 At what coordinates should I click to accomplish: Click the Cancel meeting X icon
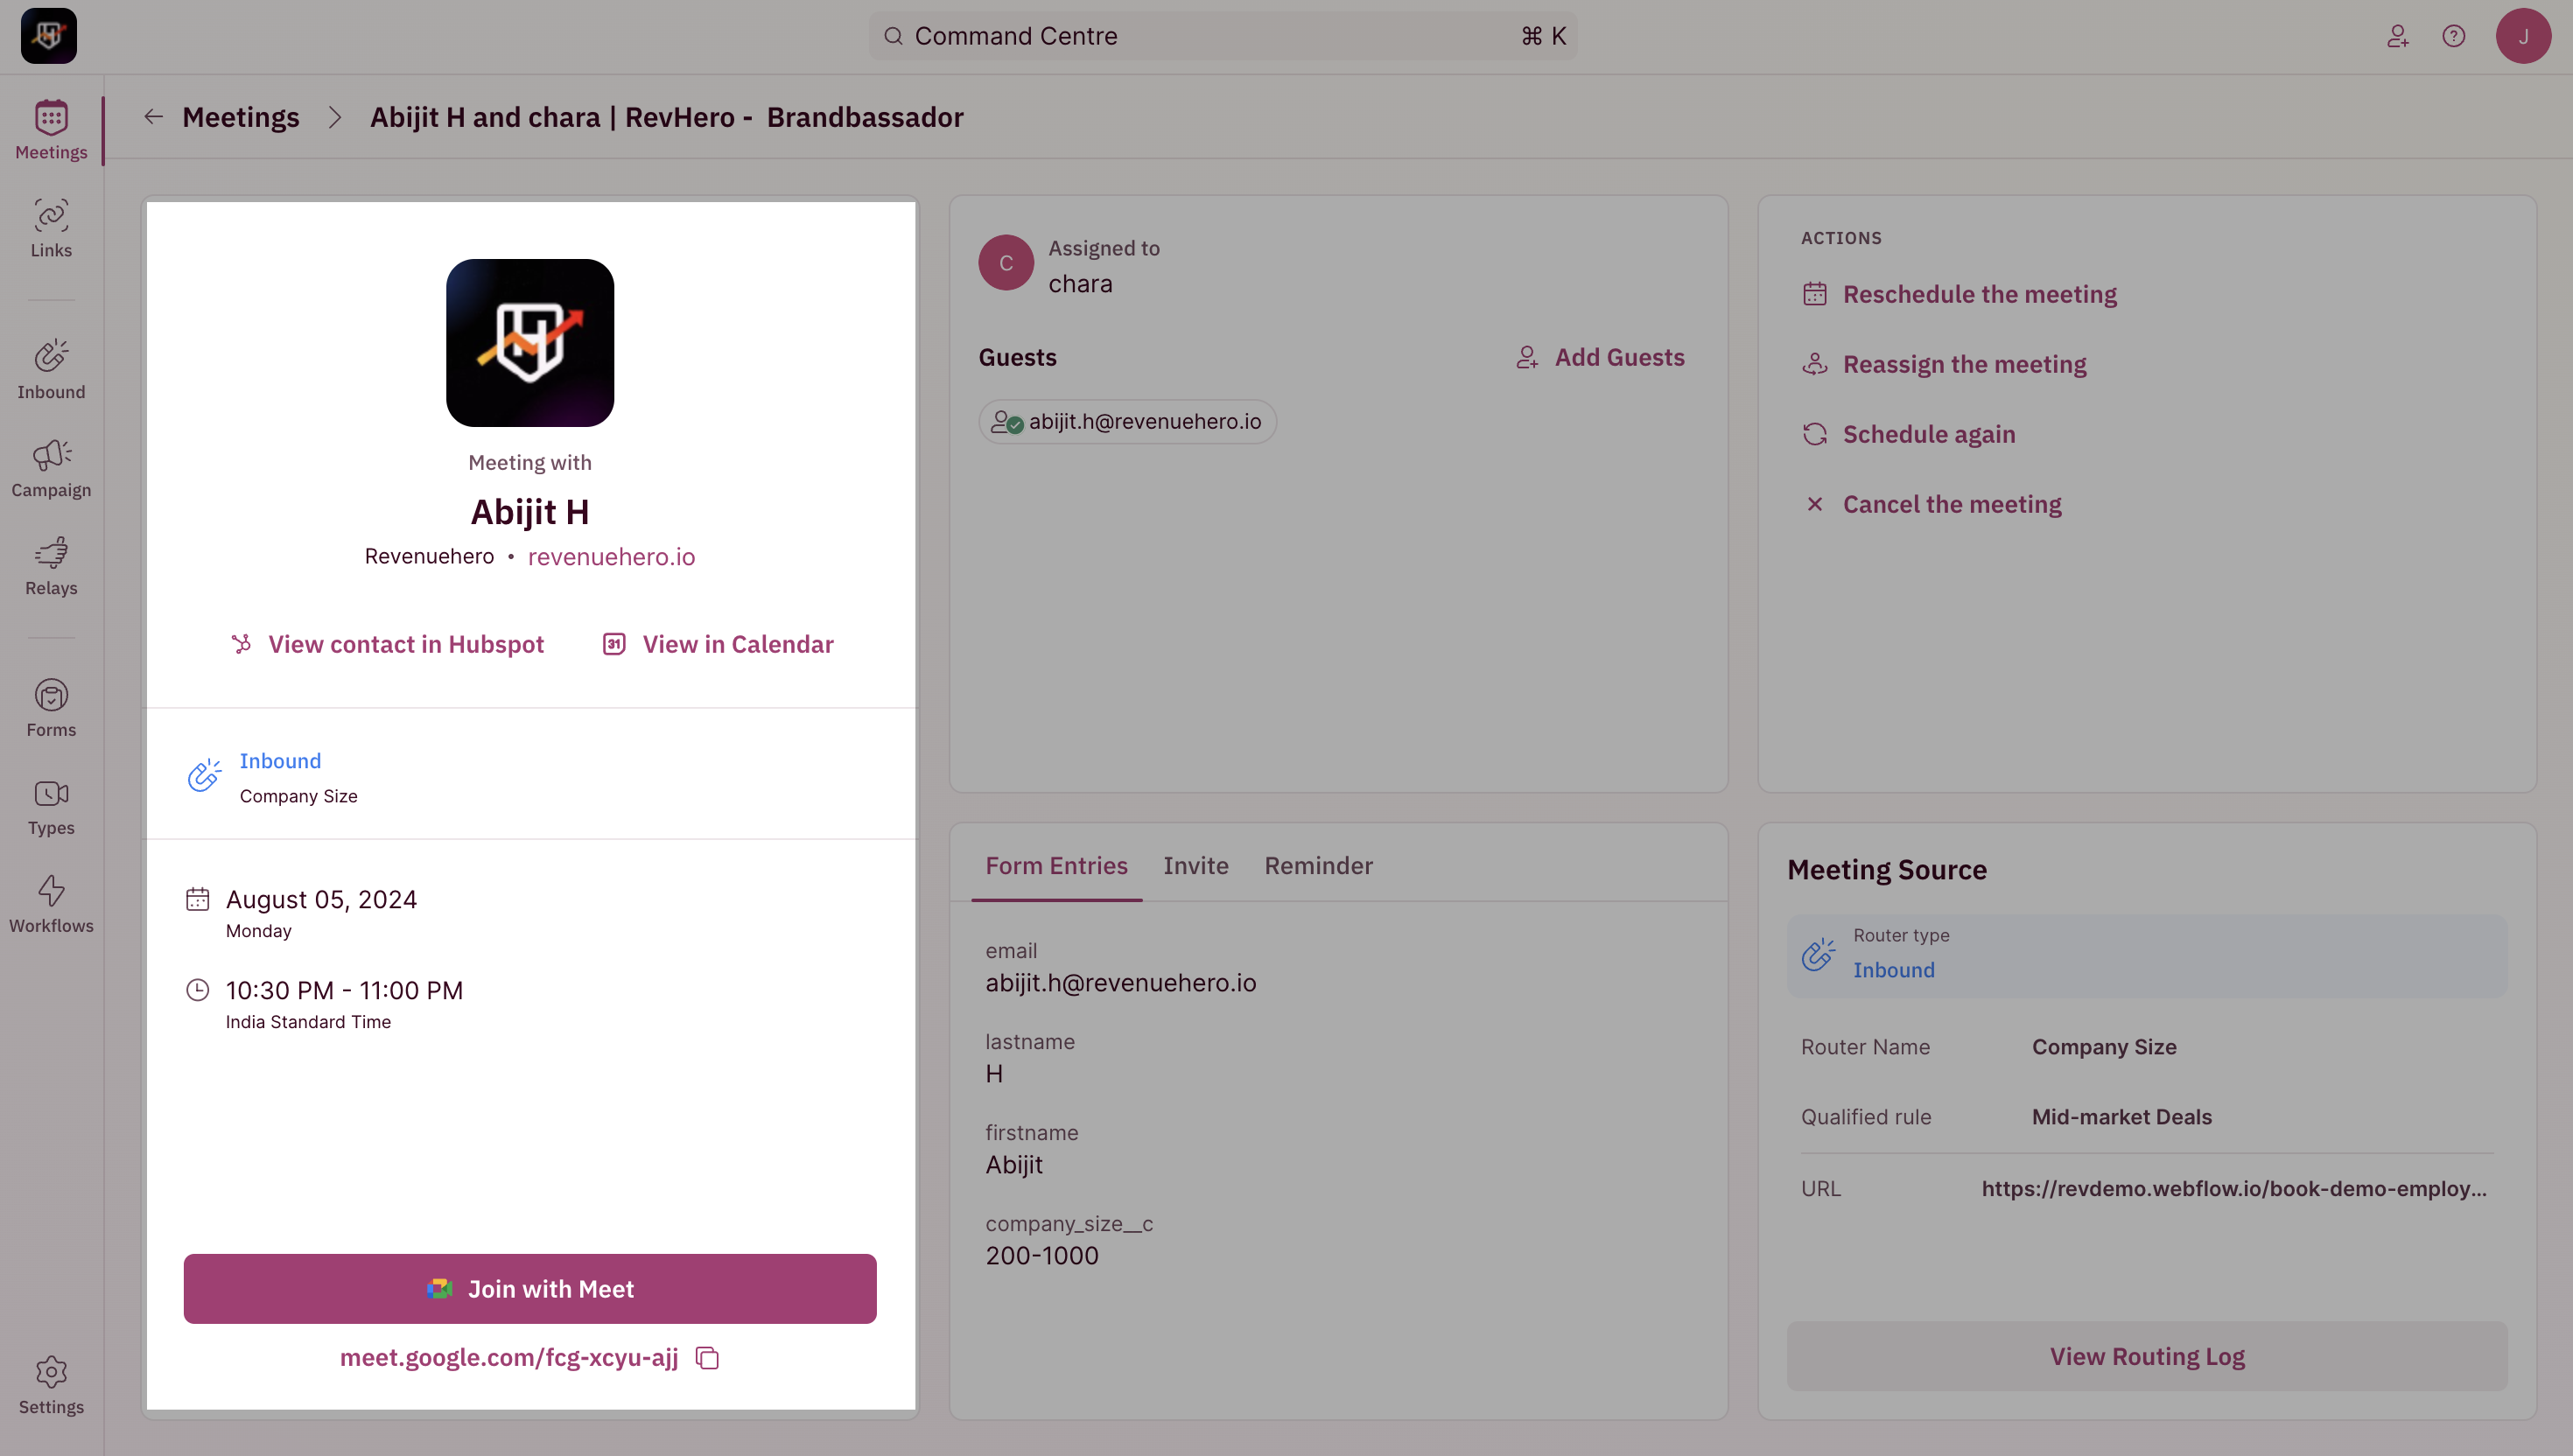click(1814, 504)
